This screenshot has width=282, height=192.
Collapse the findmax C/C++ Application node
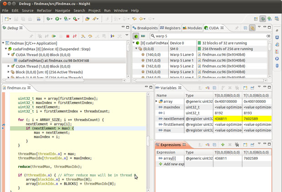[2, 42]
